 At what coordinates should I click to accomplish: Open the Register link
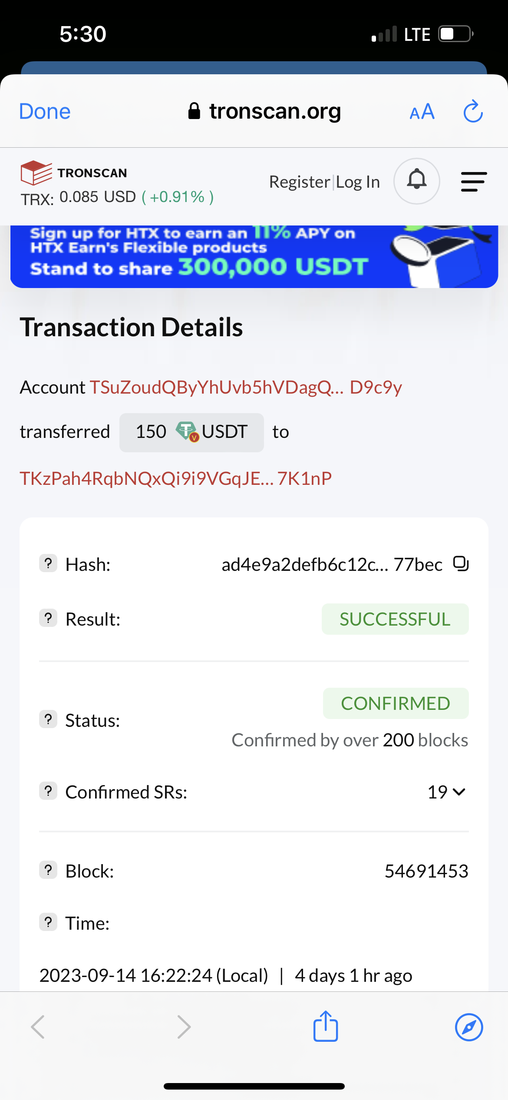[x=300, y=182]
